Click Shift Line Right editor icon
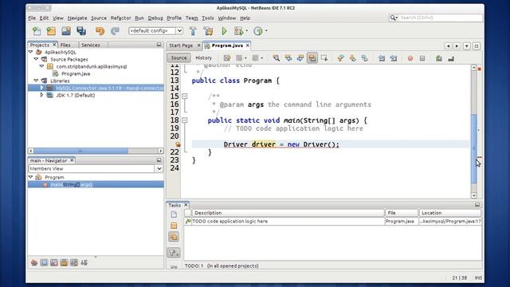This screenshot has height=287, width=510. coord(394,58)
